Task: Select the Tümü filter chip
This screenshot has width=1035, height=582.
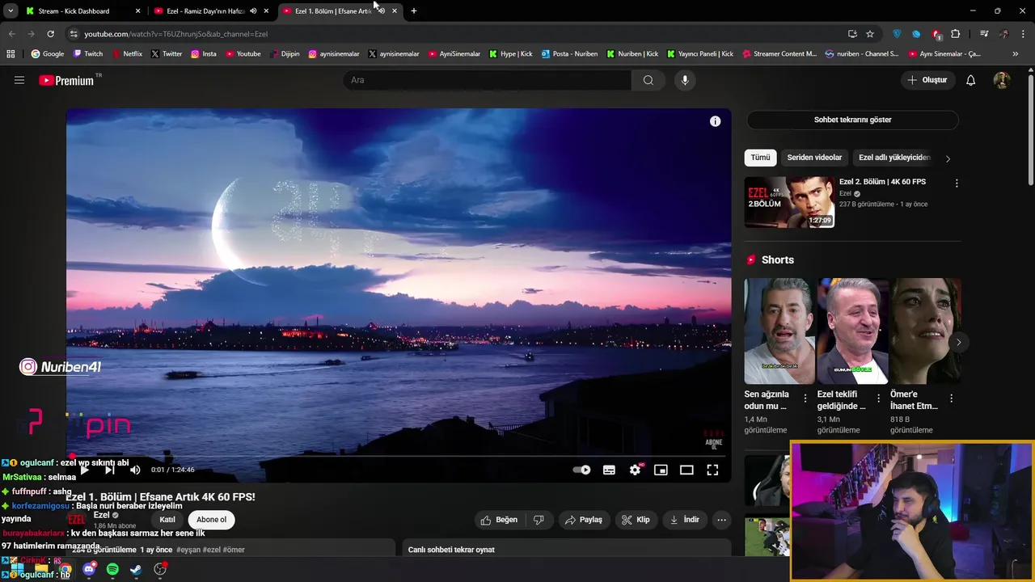Action: tap(760, 158)
